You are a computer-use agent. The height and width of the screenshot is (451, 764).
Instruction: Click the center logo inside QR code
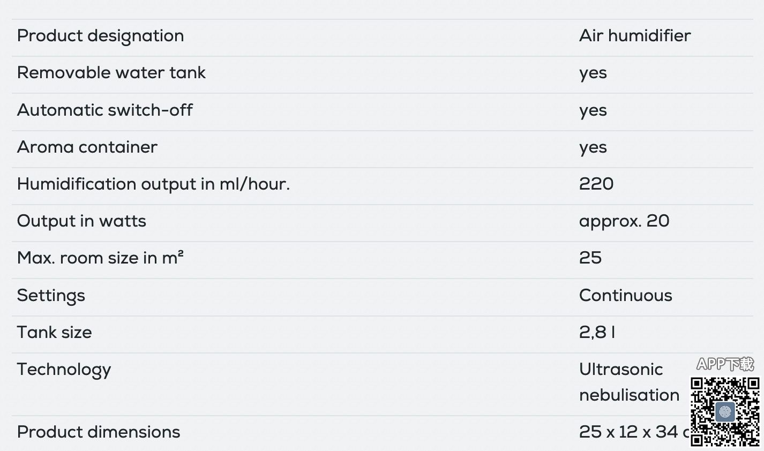(x=725, y=412)
